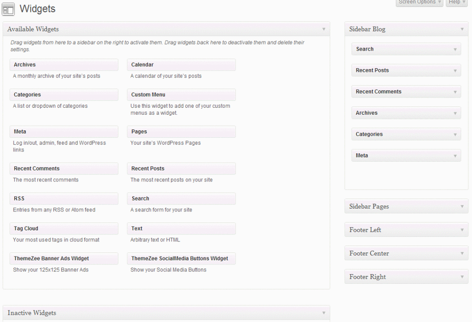Expand Archives widget arrow in Sidebar Blog
The height and width of the screenshot is (322, 472).
click(x=455, y=113)
